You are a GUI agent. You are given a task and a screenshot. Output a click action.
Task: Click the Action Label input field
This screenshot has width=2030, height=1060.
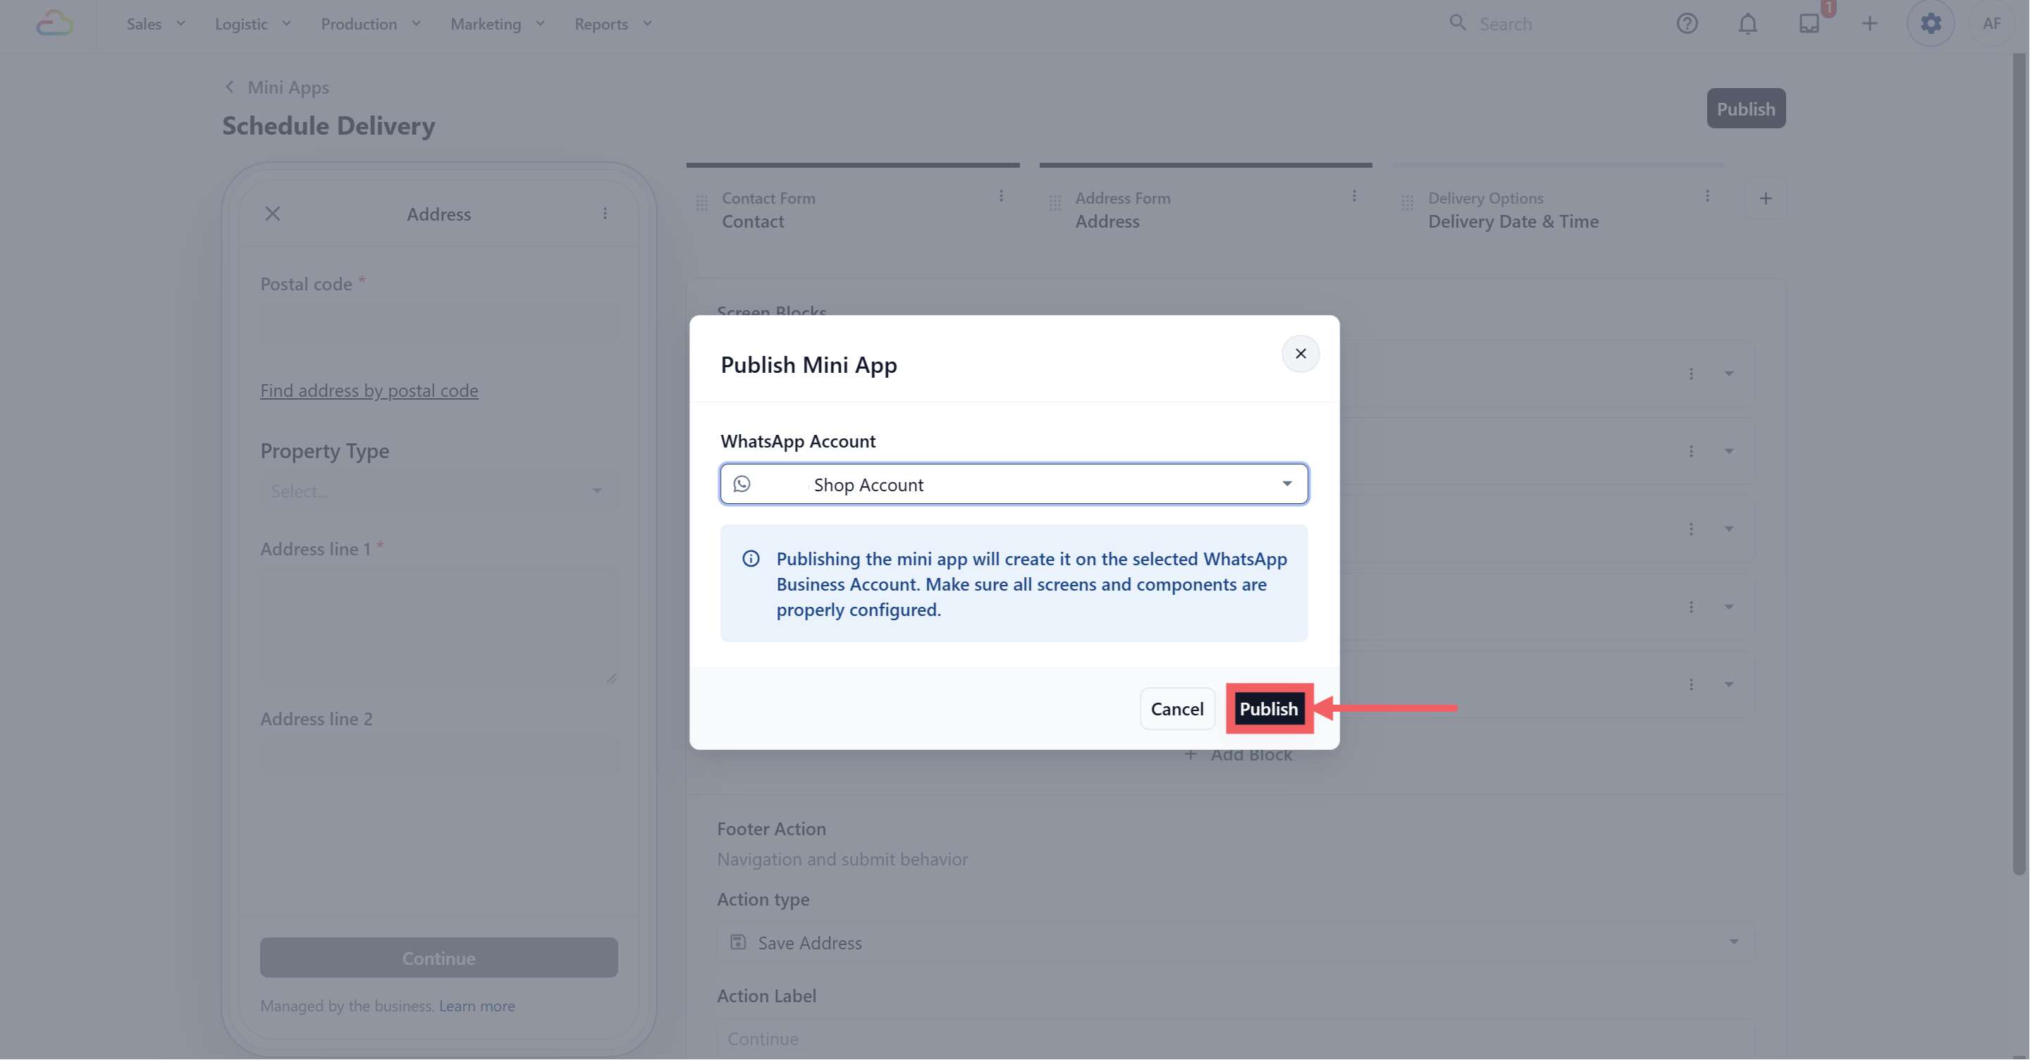(1236, 1039)
